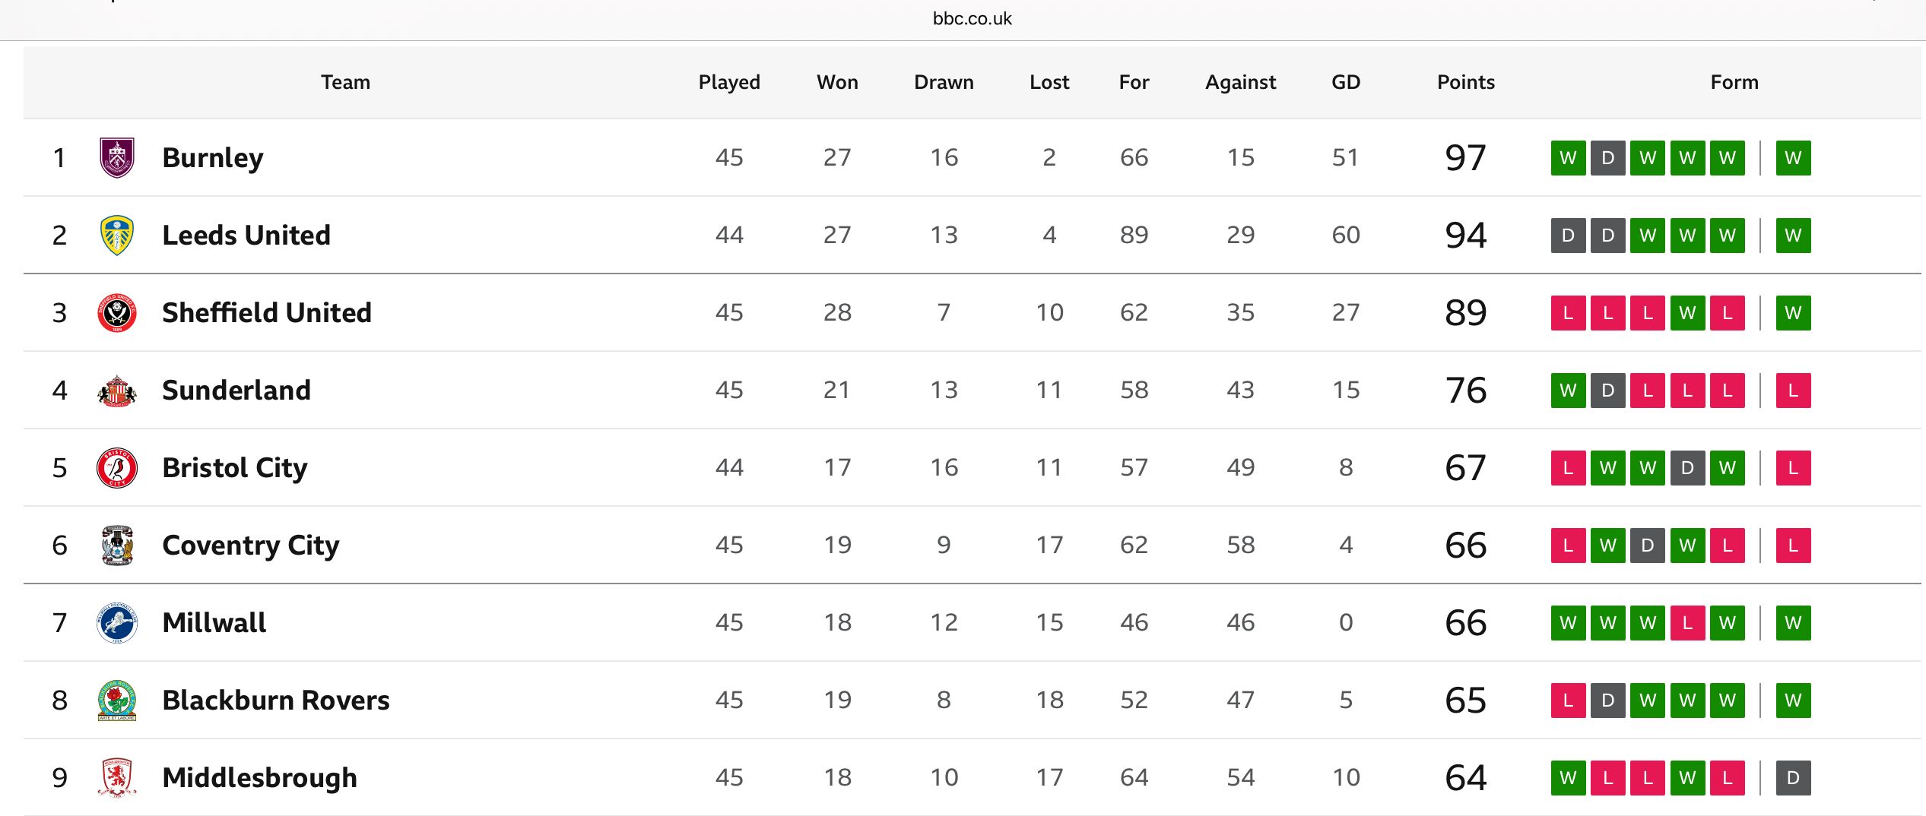The width and height of the screenshot is (1926, 816).
Task: Click the Millwall club crest
Action: point(117,622)
